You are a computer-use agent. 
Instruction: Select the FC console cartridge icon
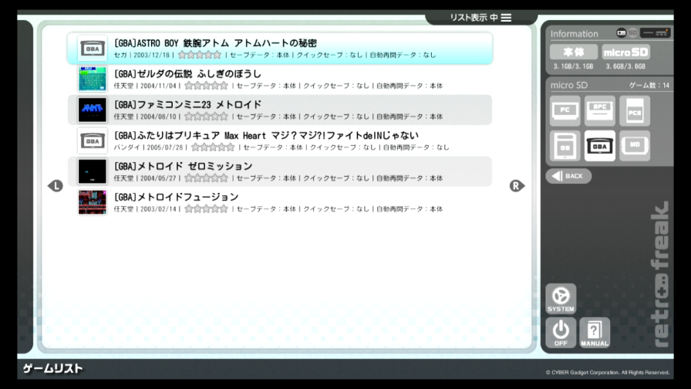pos(565,110)
